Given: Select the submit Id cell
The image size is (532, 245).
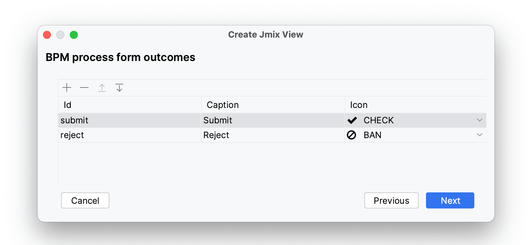Looking at the screenshot, I should pos(129,120).
